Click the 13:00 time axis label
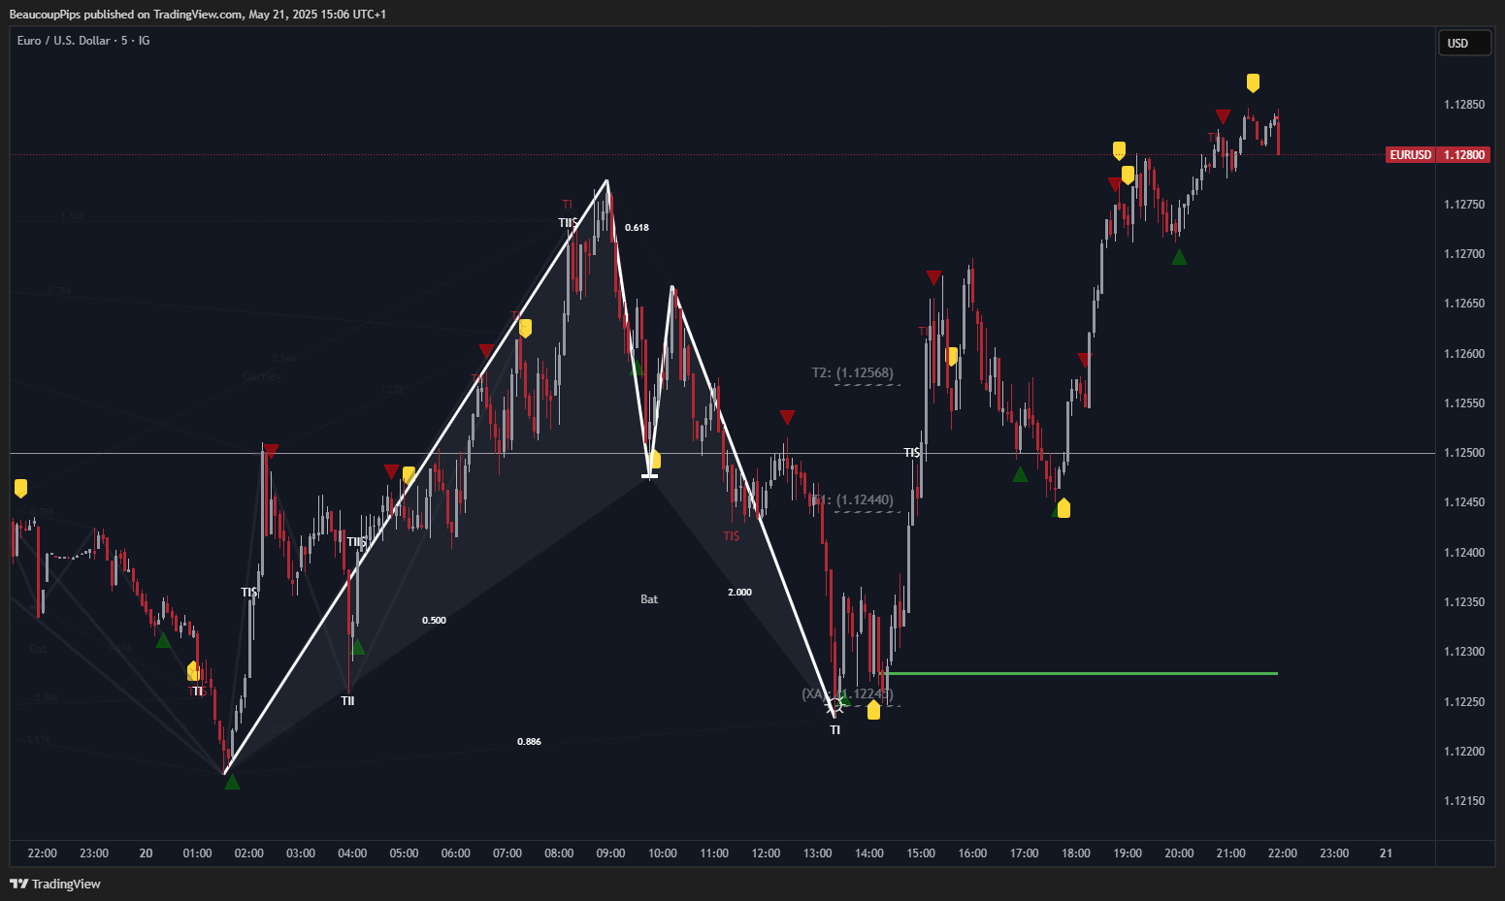This screenshot has height=901, width=1505. 817,853
